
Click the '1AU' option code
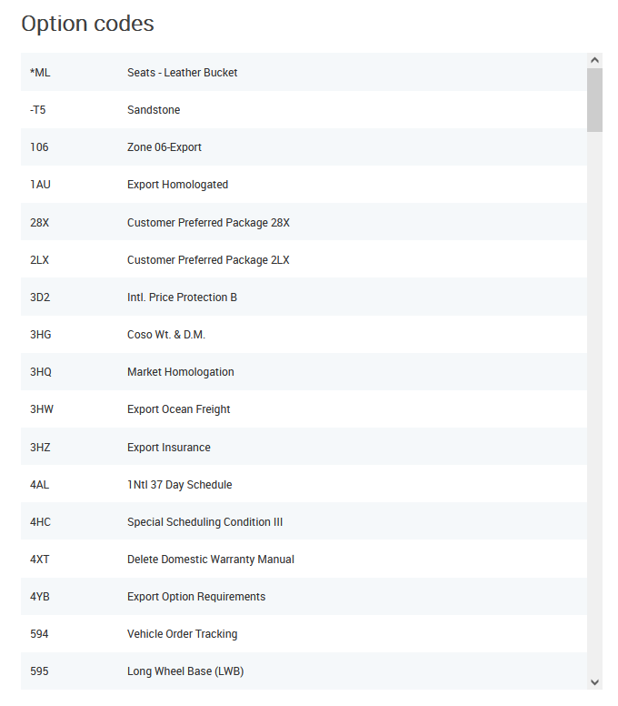pos(40,185)
